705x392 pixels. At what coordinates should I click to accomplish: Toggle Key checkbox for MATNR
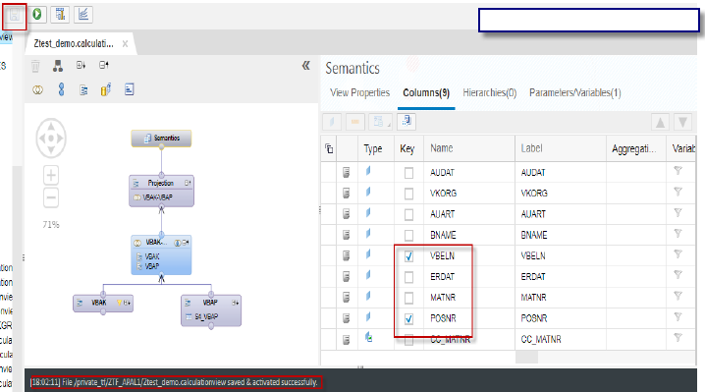pos(408,298)
